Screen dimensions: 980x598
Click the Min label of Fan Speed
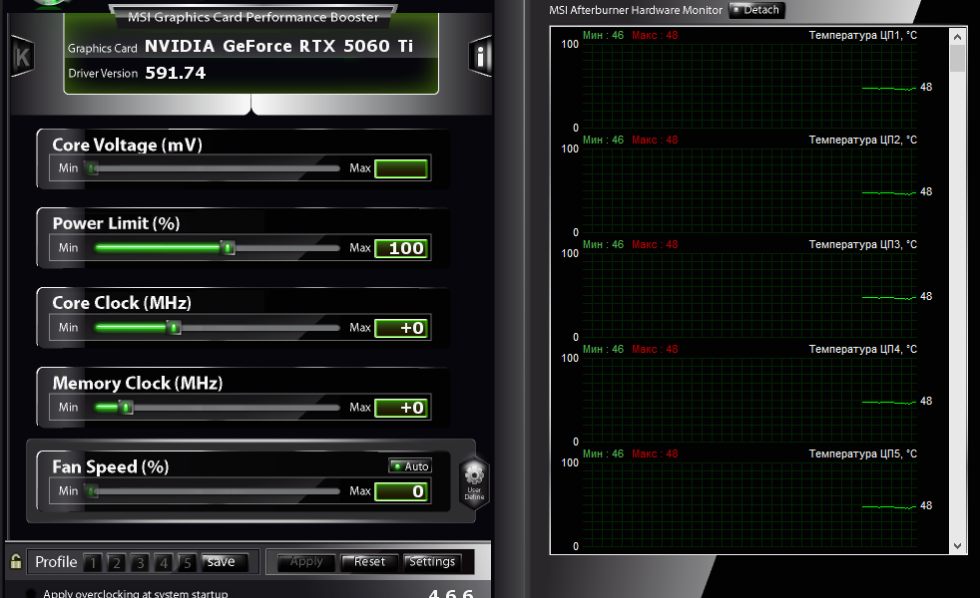coord(68,491)
